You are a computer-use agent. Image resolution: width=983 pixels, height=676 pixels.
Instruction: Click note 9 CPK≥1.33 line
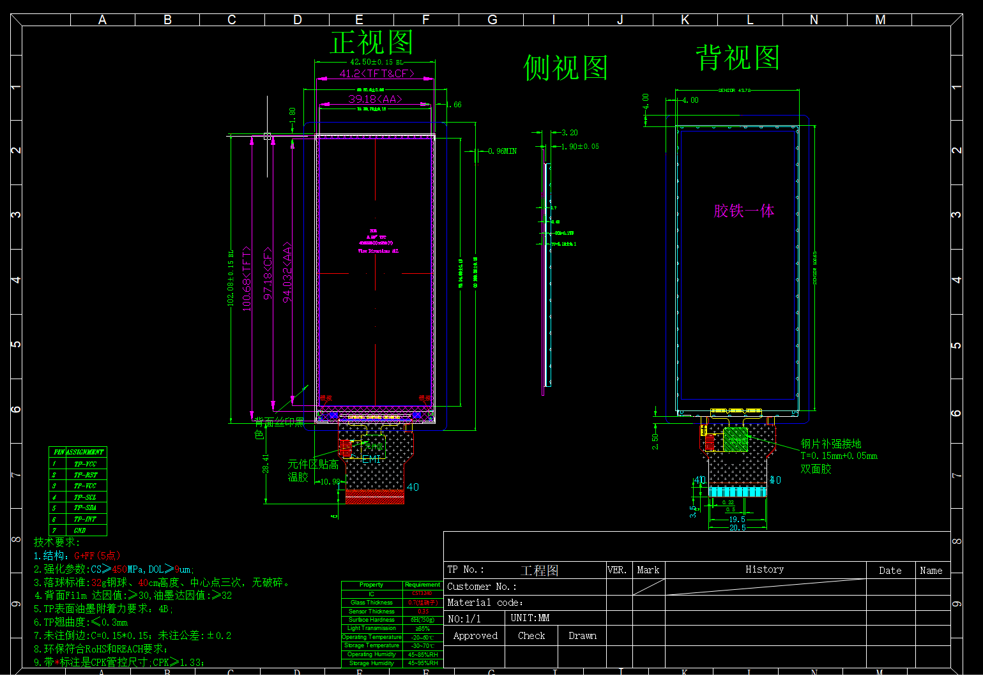119,662
